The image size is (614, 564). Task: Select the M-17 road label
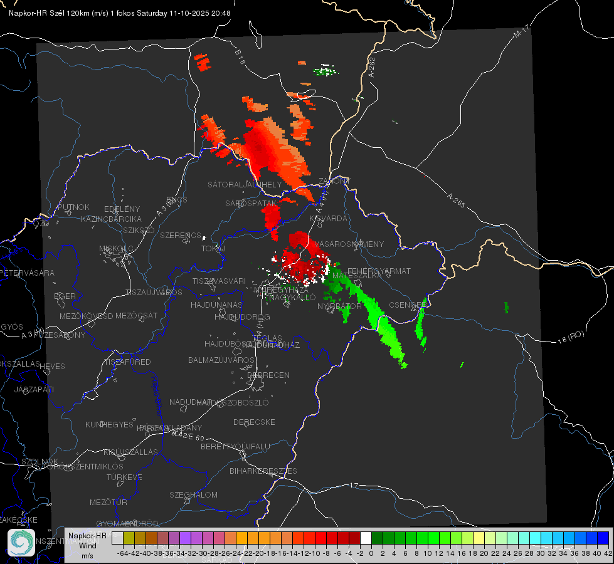pyautogui.click(x=521, y=31)
